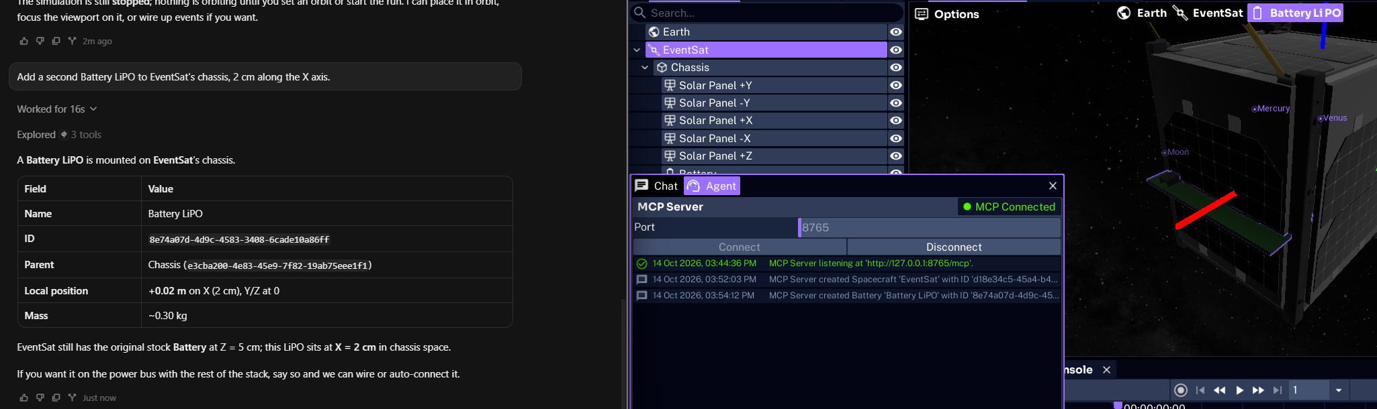Select Battery LiPO in the viewport breadcrumb
The image size is (1377, 409).
tap(1296, 13)
